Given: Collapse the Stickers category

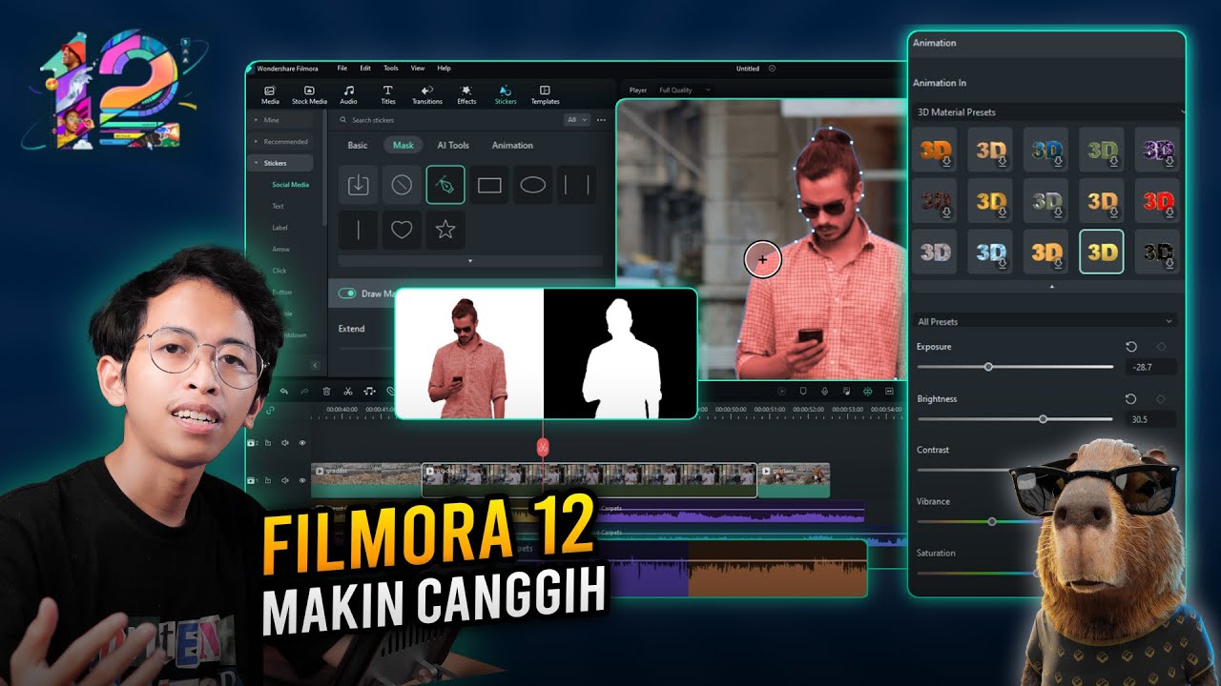Looking at the screenshot, I should coord(279,163).
